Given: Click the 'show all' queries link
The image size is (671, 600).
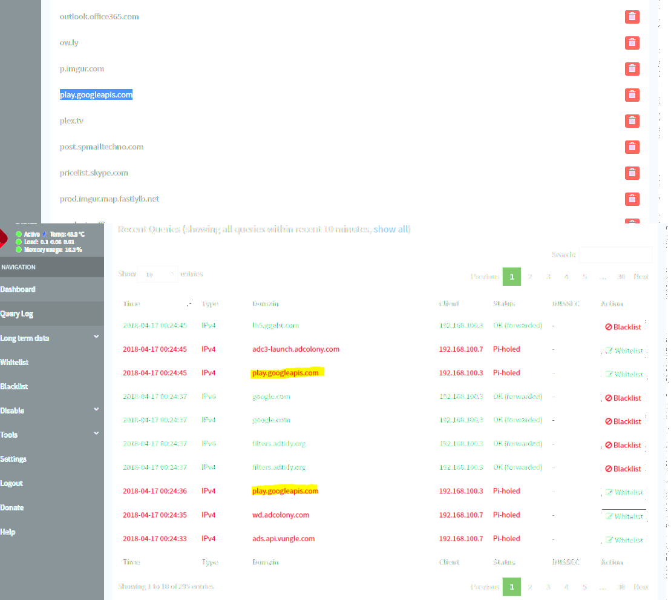Looking at the screenshot, I should (x=391, y=229).
